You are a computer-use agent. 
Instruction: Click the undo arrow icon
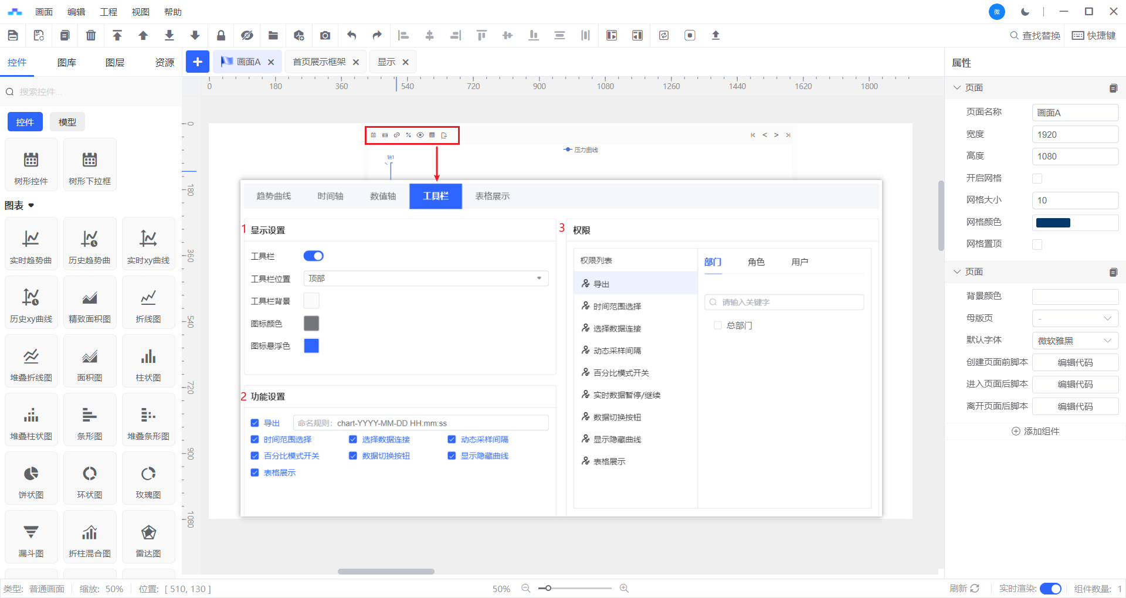tap(351, 36)
